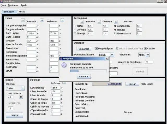
Task: Click the information icon in Progreso dialog
Action: click(64, 65)
